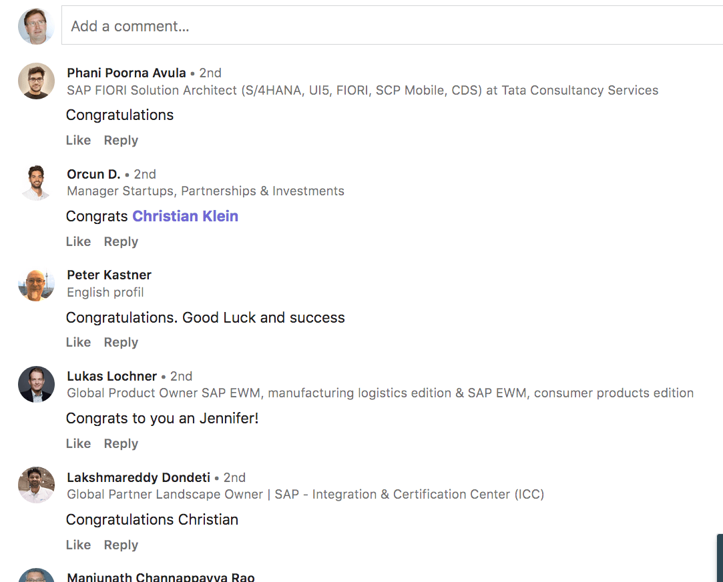Reply to Lukas Lochner's comment
Image resolution: width=723 pixels, height=582 pixels.
[x=121, y=443]
